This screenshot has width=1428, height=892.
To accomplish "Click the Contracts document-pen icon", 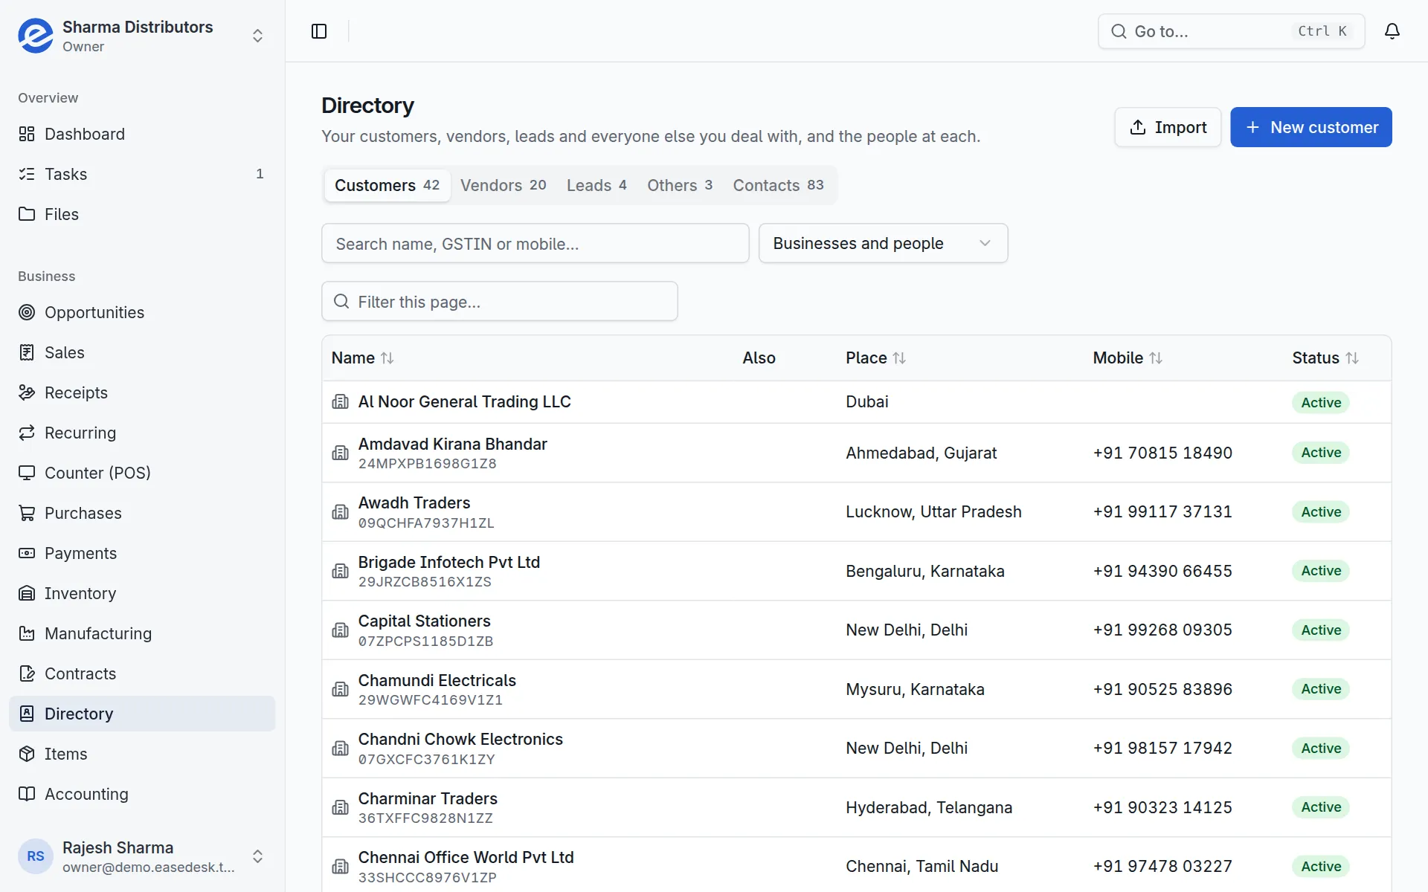I will (27, 673).
